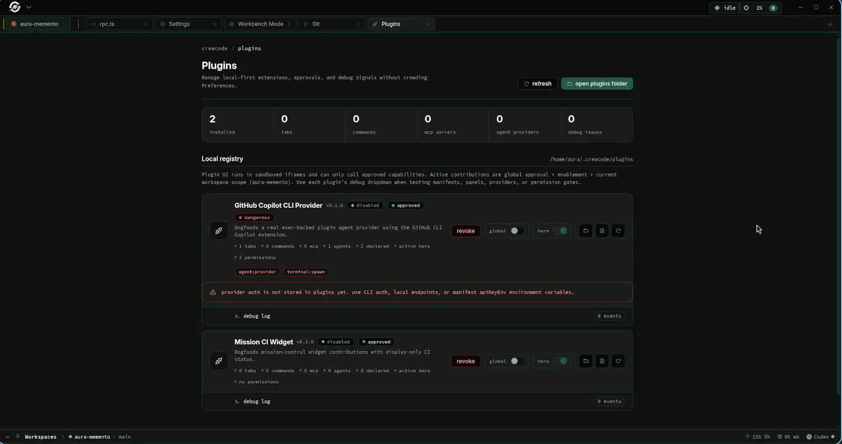Toggle global enablement for Mission CI Widget
Screen dimensions: 842x444
517,361
